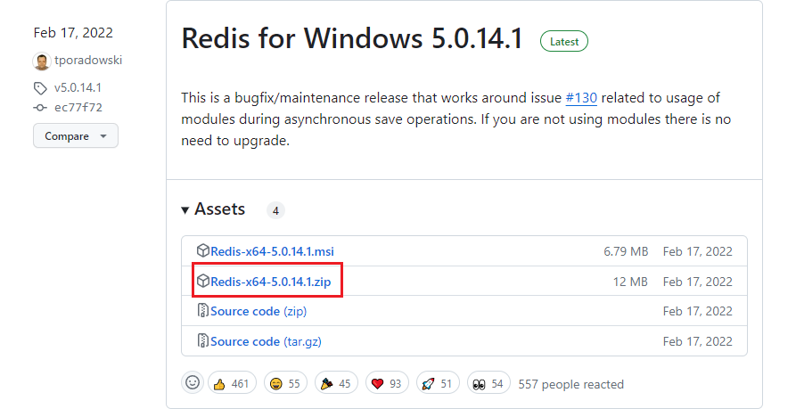Screen dimensions: 796x409
Task: Click the file icon for Source code (zip)
Action: click(203, 311)
